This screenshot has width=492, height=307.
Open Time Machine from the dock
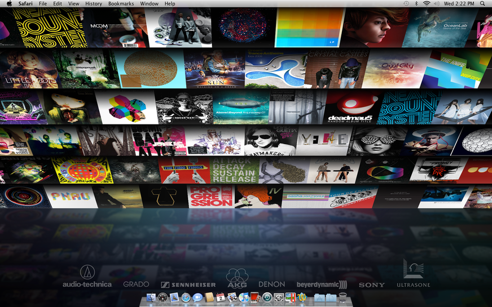(267, 297)
